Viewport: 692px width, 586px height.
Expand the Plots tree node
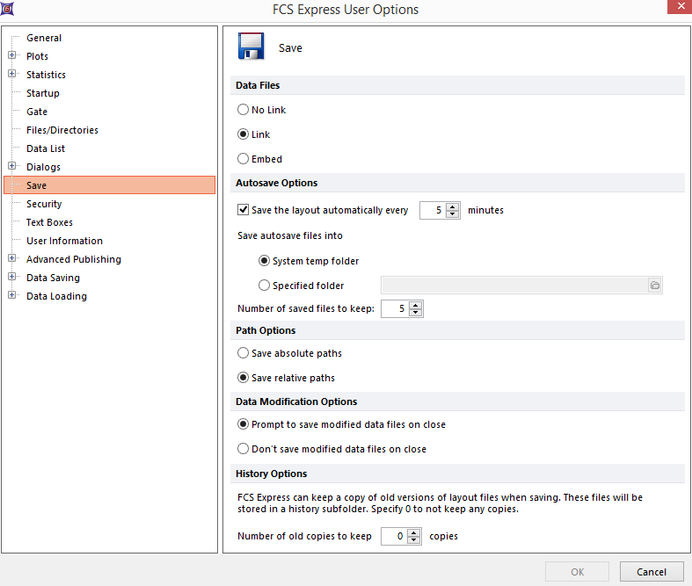point(12,56)
